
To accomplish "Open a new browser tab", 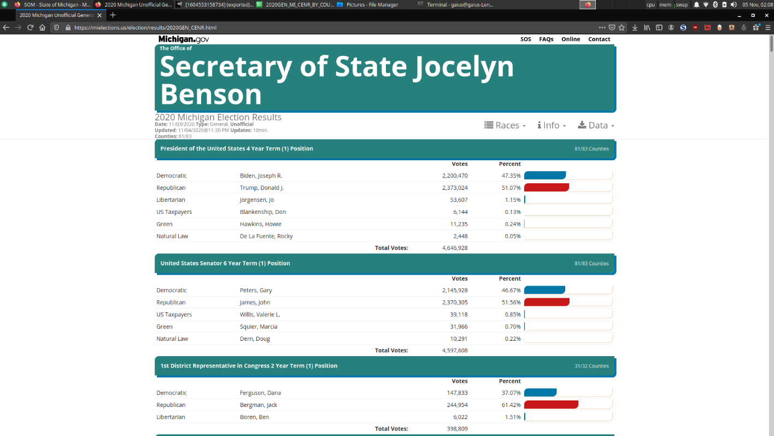I will coord(113,15).
